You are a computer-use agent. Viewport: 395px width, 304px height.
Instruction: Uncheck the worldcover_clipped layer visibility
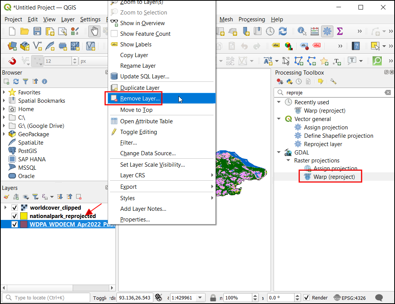tap(15, 208)
